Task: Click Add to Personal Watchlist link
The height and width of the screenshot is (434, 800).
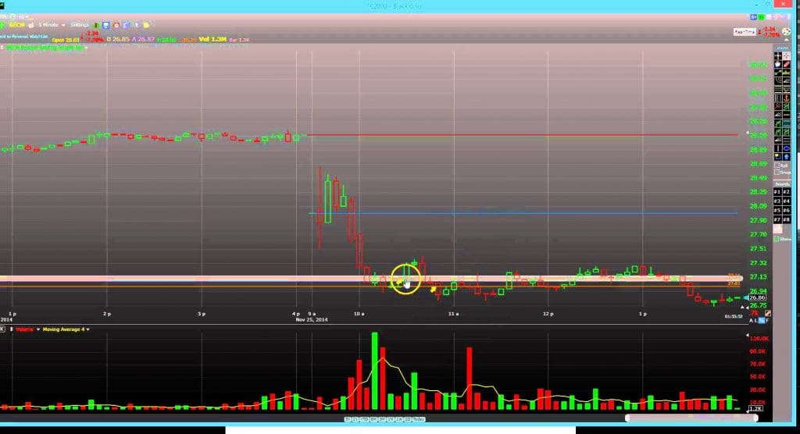Action: point(25,35)
